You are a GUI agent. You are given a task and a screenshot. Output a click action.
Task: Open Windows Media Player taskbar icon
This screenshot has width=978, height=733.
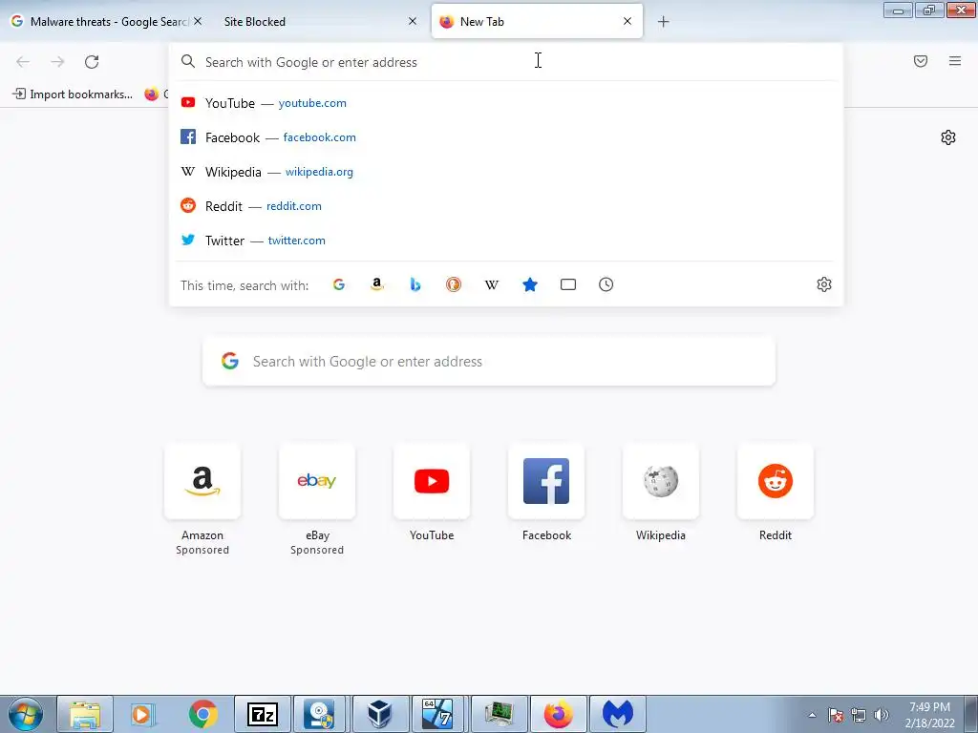pos(143,714)
